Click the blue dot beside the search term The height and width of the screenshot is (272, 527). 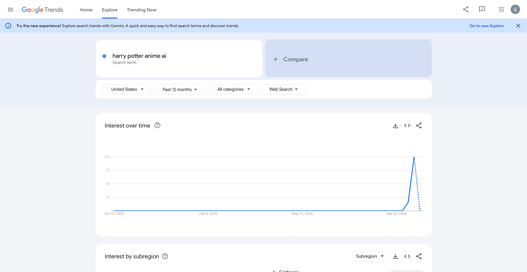(104, 56)
